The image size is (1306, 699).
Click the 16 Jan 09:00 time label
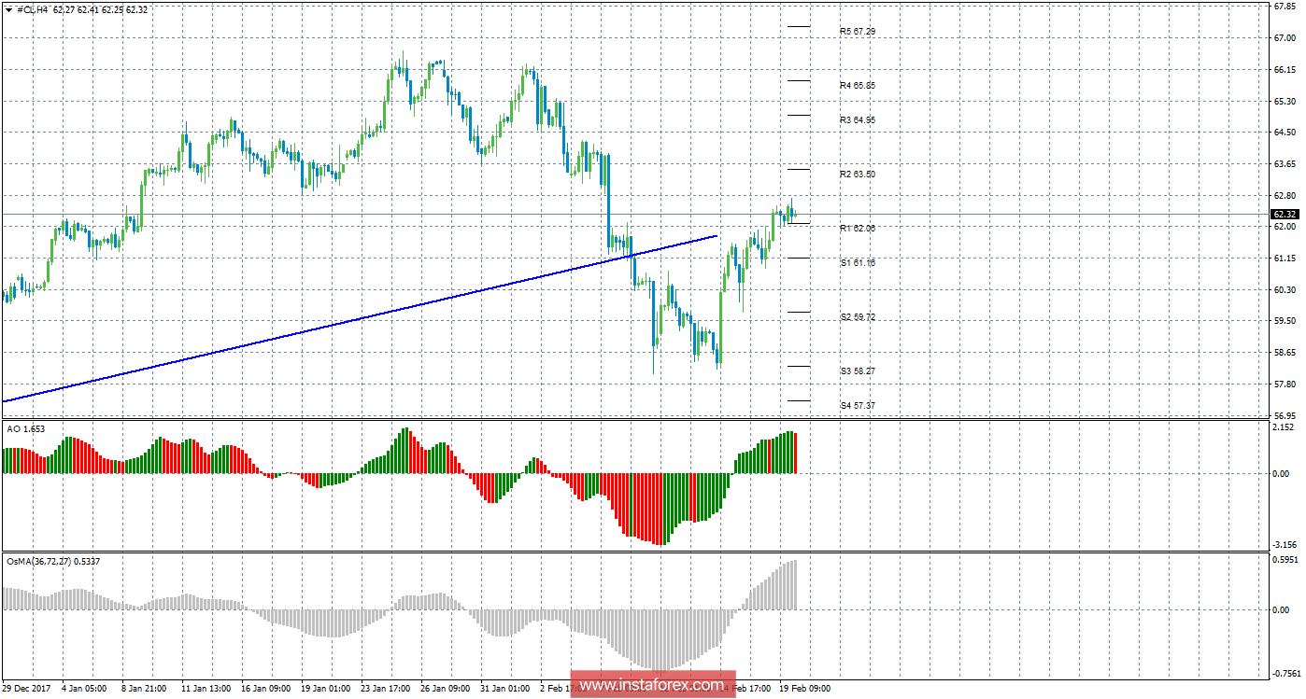tap(268, 689)
